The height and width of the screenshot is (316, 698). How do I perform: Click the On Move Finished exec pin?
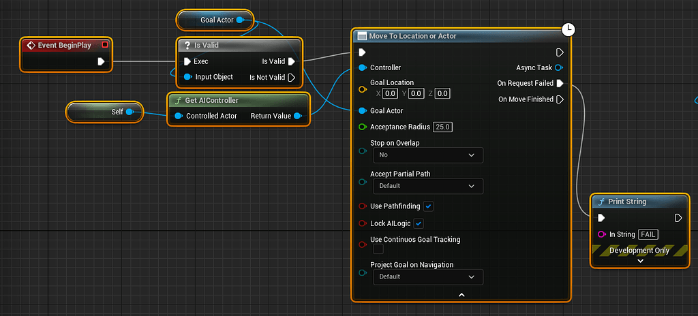pos(560,99)
